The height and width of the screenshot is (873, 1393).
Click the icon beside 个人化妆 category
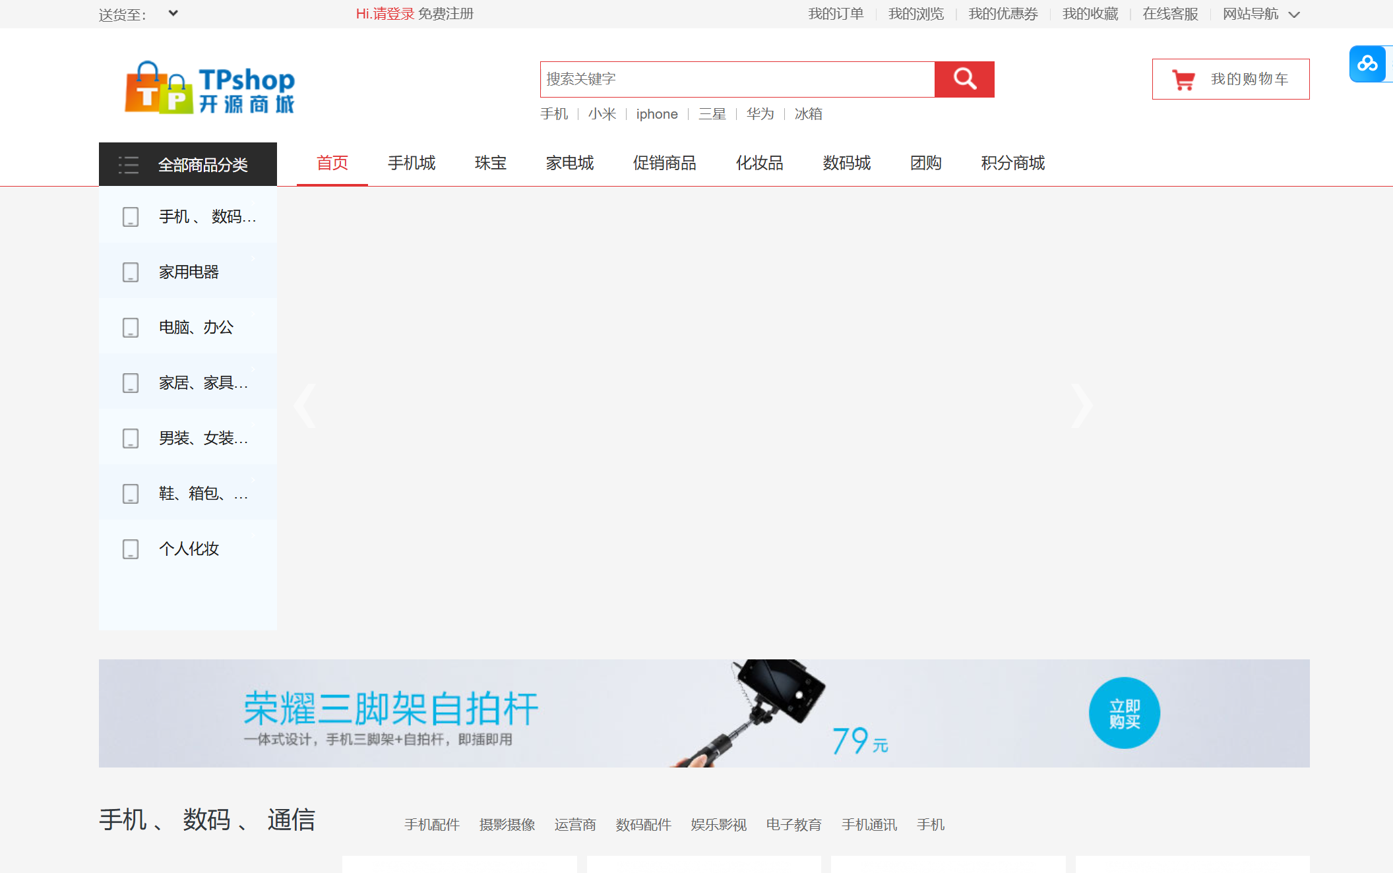(131, 549)
